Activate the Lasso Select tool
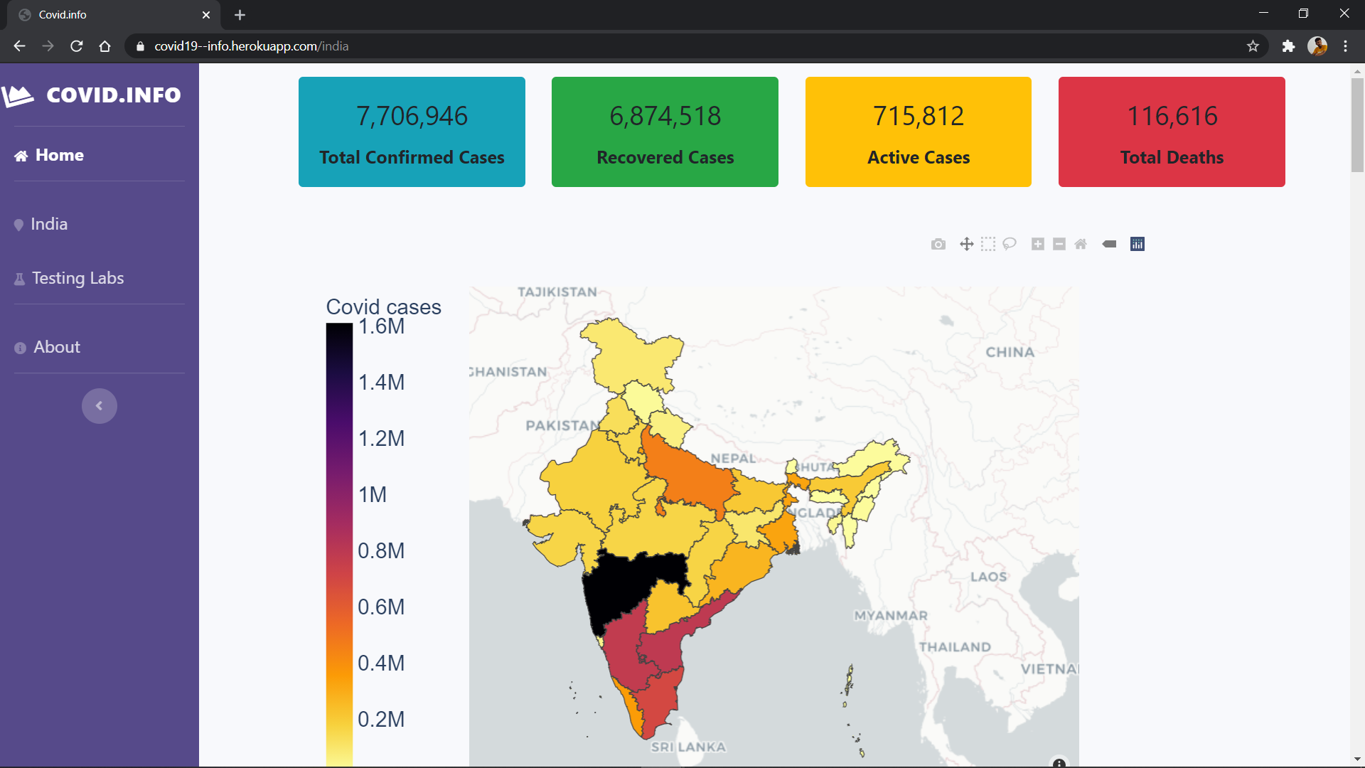The width and height of the screenshot is (1365, 768). [x=1010, y=245]
